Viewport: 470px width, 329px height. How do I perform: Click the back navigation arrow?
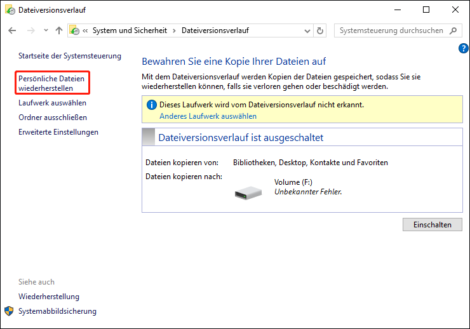(x=12, y=30)
